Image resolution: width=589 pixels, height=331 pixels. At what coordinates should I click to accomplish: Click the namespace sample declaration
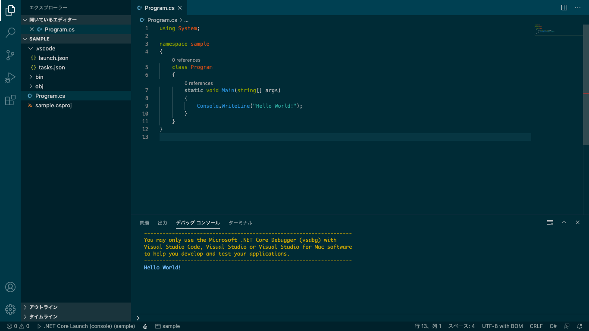(x=185, y=44)
